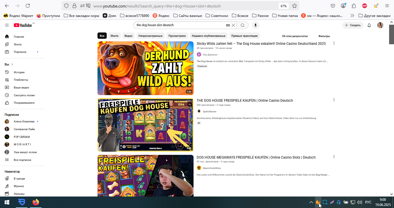Click the YouTube logo
Image resolution: width=394 pixels, height=208 pixels.
(x=23, y=25)
